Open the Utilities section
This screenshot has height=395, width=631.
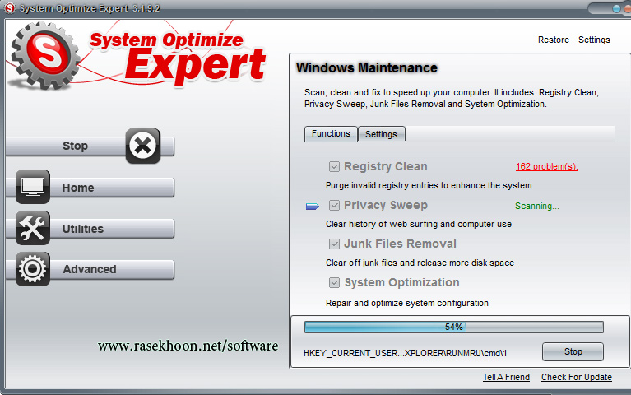point(95,229)
